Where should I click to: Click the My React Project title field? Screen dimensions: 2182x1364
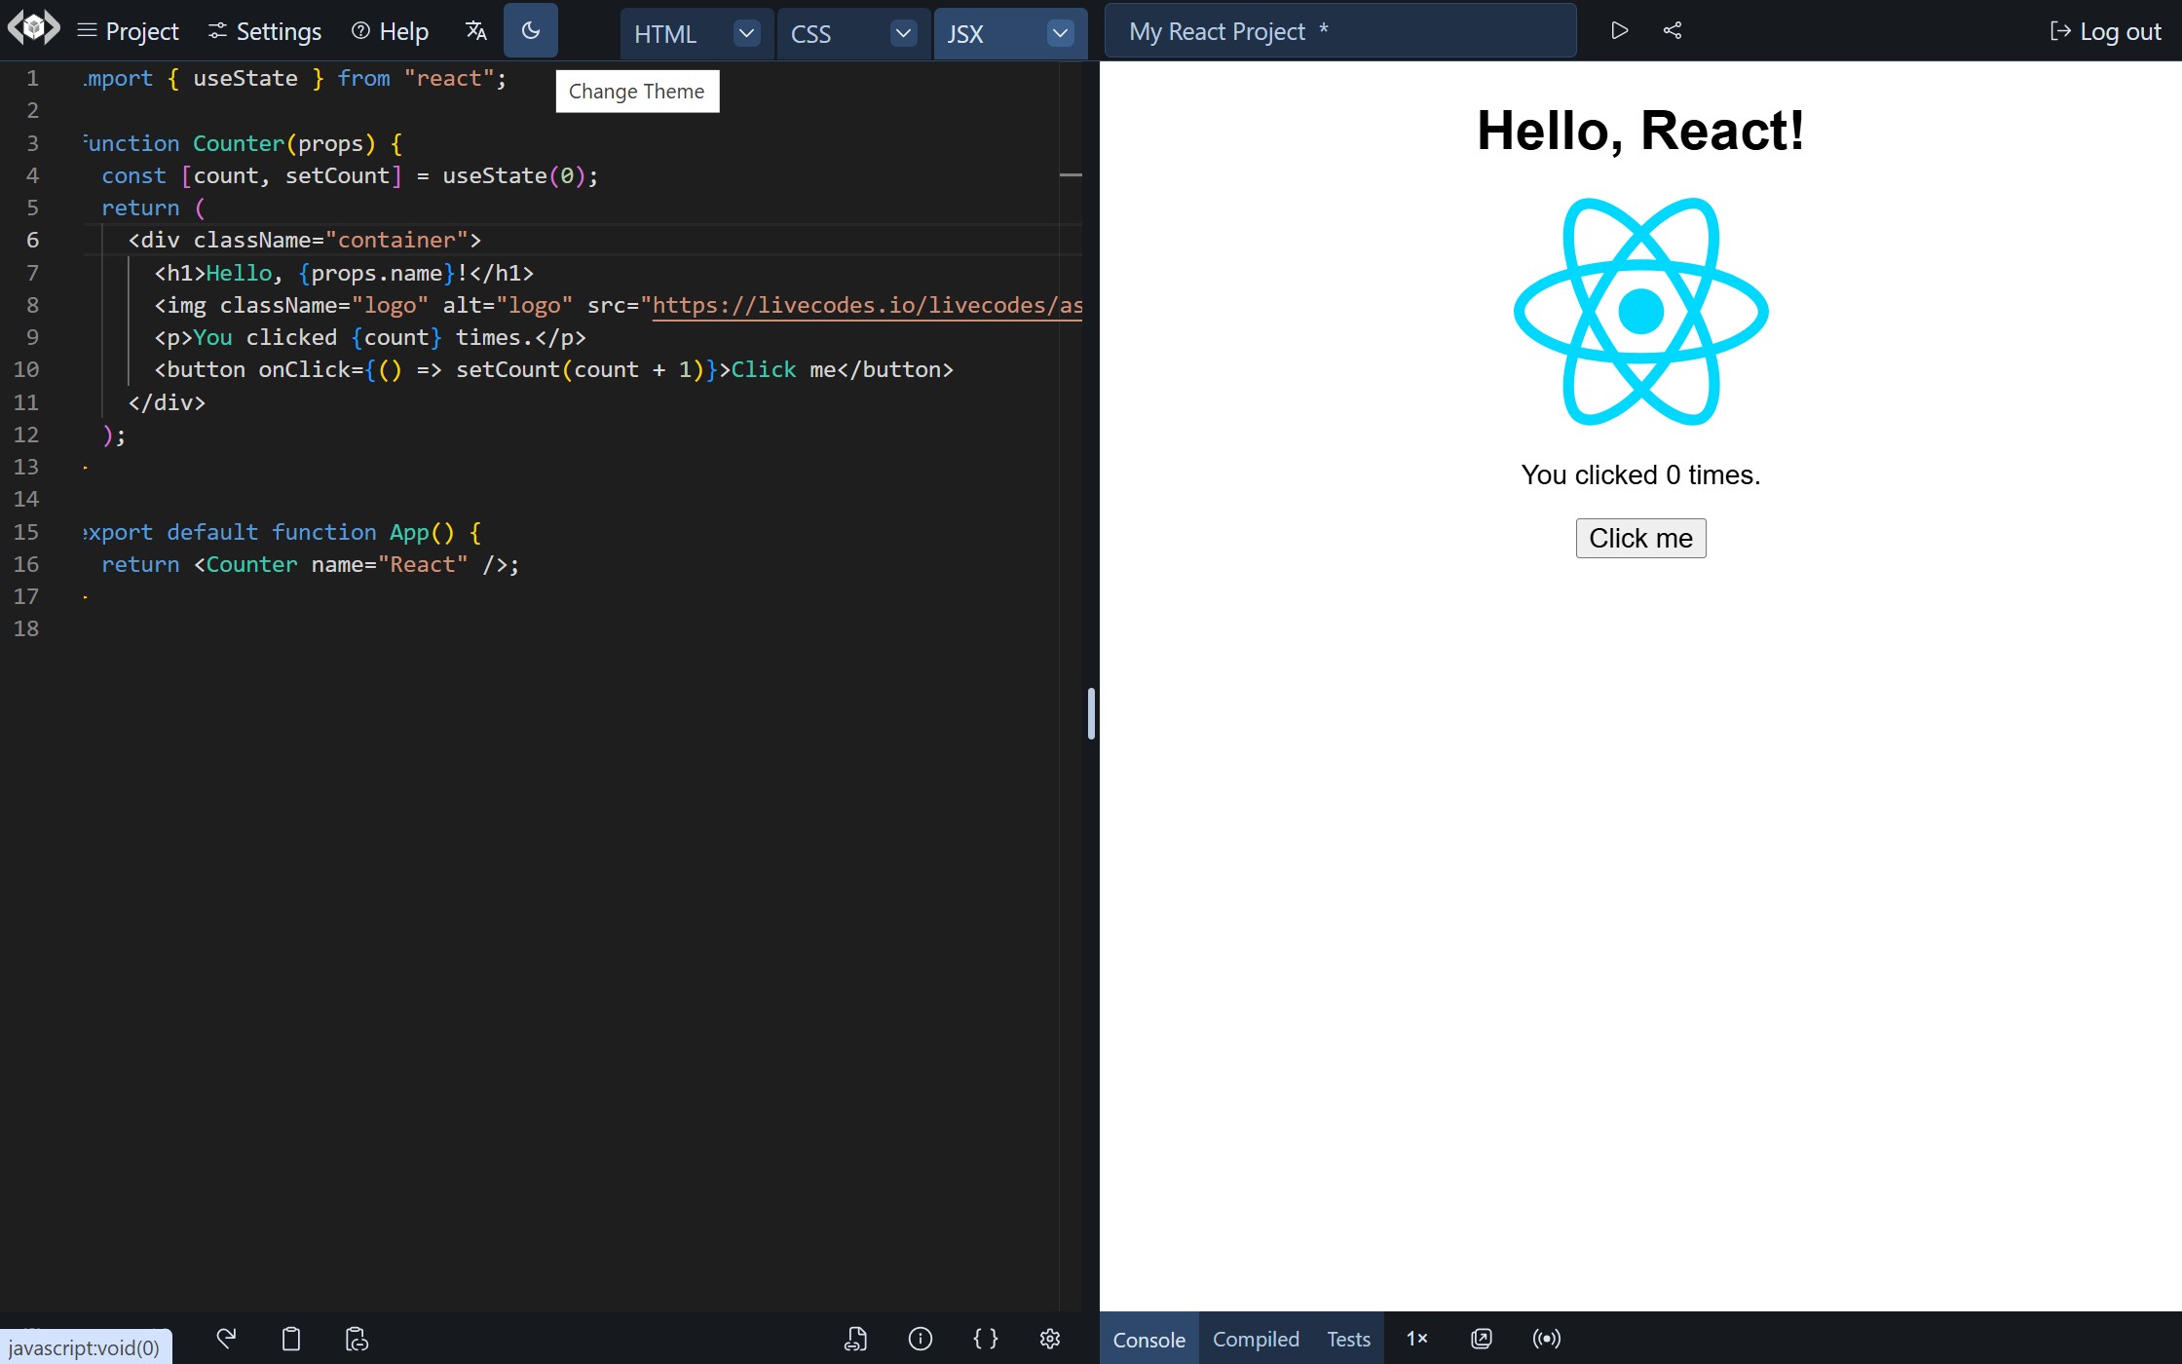tap(1339, 30)
